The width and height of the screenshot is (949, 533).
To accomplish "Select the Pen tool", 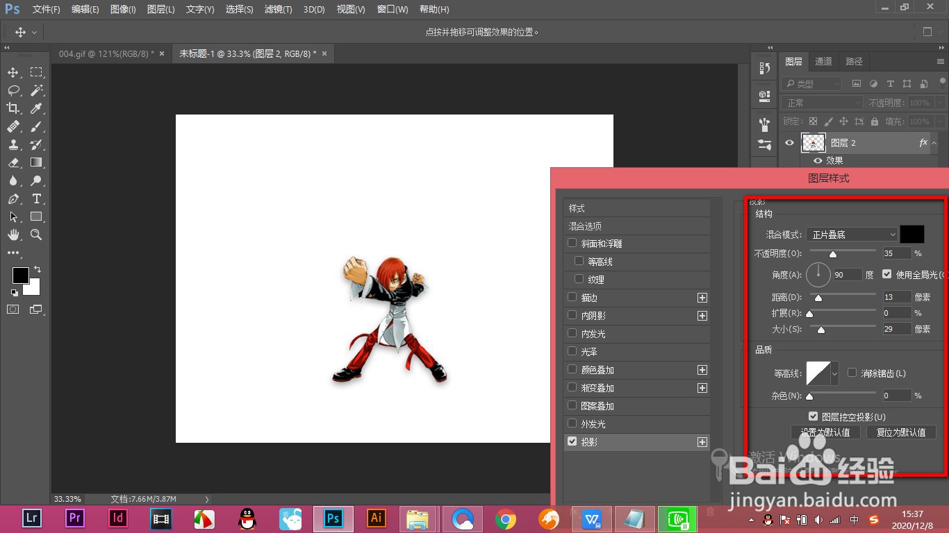I will (x=13, y=198).
